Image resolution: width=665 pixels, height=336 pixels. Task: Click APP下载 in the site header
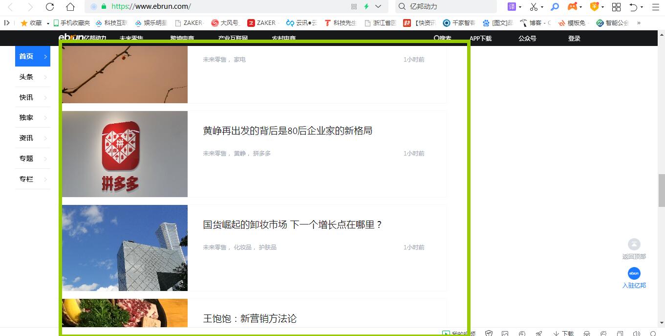(480, 38)
